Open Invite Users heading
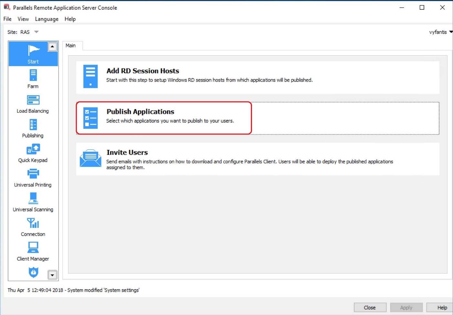 pyautogui.click(x=127, y=152)
